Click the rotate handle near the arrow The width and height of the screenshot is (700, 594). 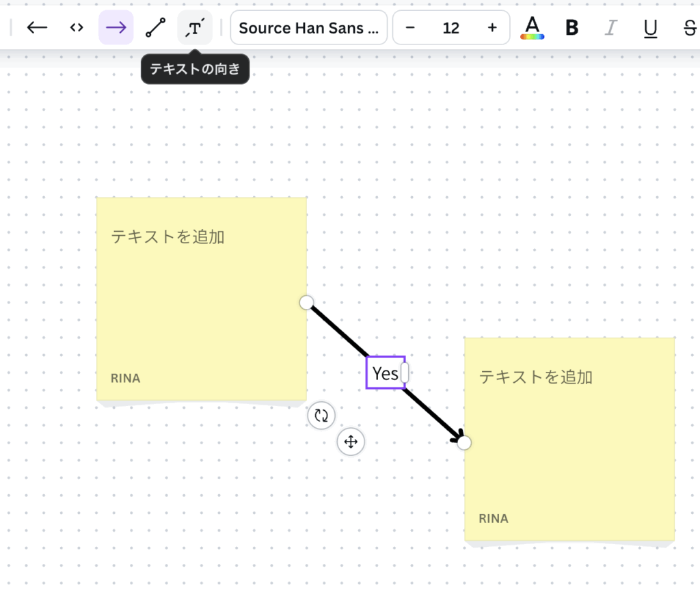coord(321,415)
